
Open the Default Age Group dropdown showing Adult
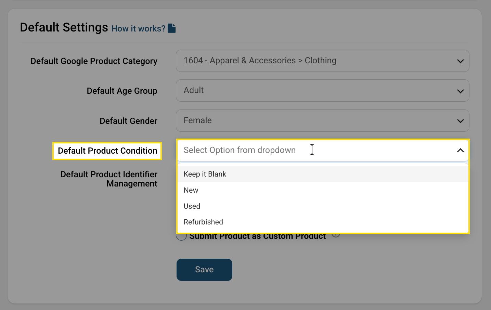coord(315,91)
